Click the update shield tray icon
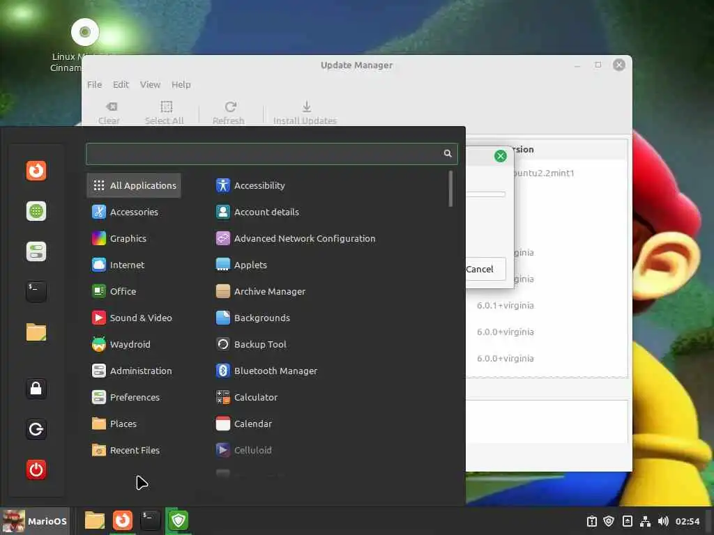Viewport: 714px width, 535px height. tap(609, 521)
